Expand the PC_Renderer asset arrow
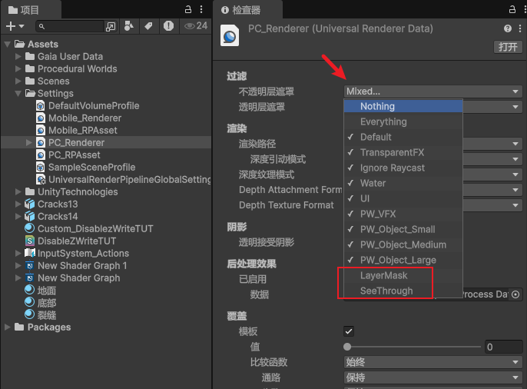 coord(29,142)
